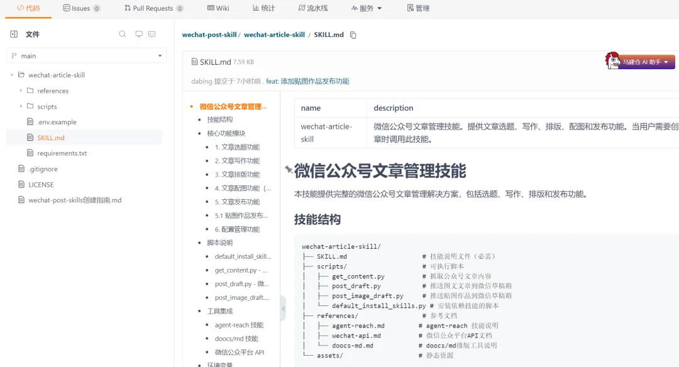This screenshot has height=367, width=679.
Task: Open the 代码 code tab
Action: pyautogui.click(x=28, y=8)
